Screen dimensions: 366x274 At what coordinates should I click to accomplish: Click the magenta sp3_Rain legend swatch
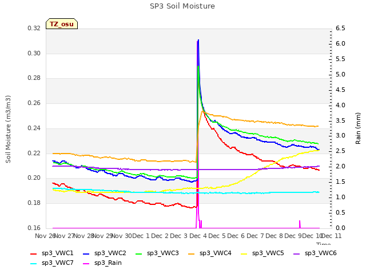(86, 264)
